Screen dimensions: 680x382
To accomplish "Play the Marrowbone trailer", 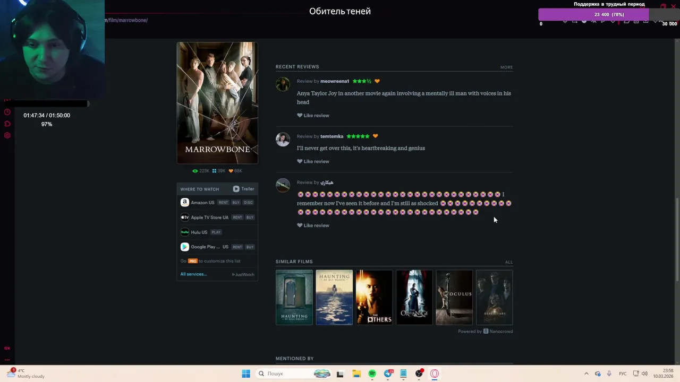I will [243, 189].
